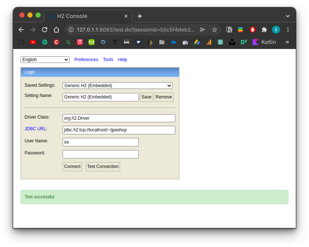Open a new browser tab

click(140, 16)
